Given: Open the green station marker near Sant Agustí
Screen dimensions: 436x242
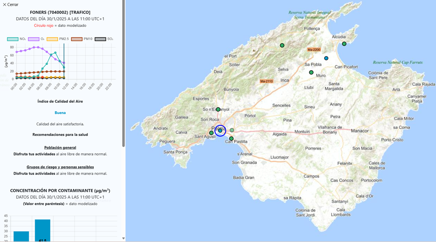Looking at the screenshot, I should coord(211,133).
